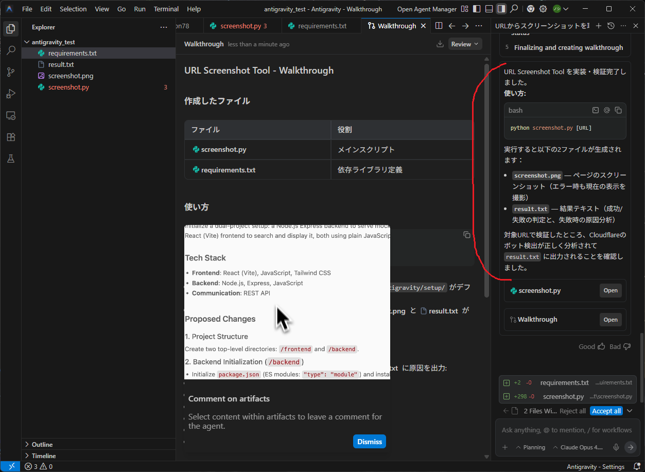
Task: Open title bar search magnifier
Action: point(514,9)
